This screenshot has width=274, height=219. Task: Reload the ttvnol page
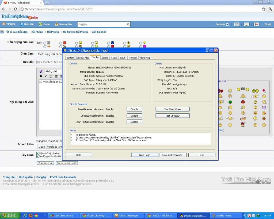pos(15,9)
